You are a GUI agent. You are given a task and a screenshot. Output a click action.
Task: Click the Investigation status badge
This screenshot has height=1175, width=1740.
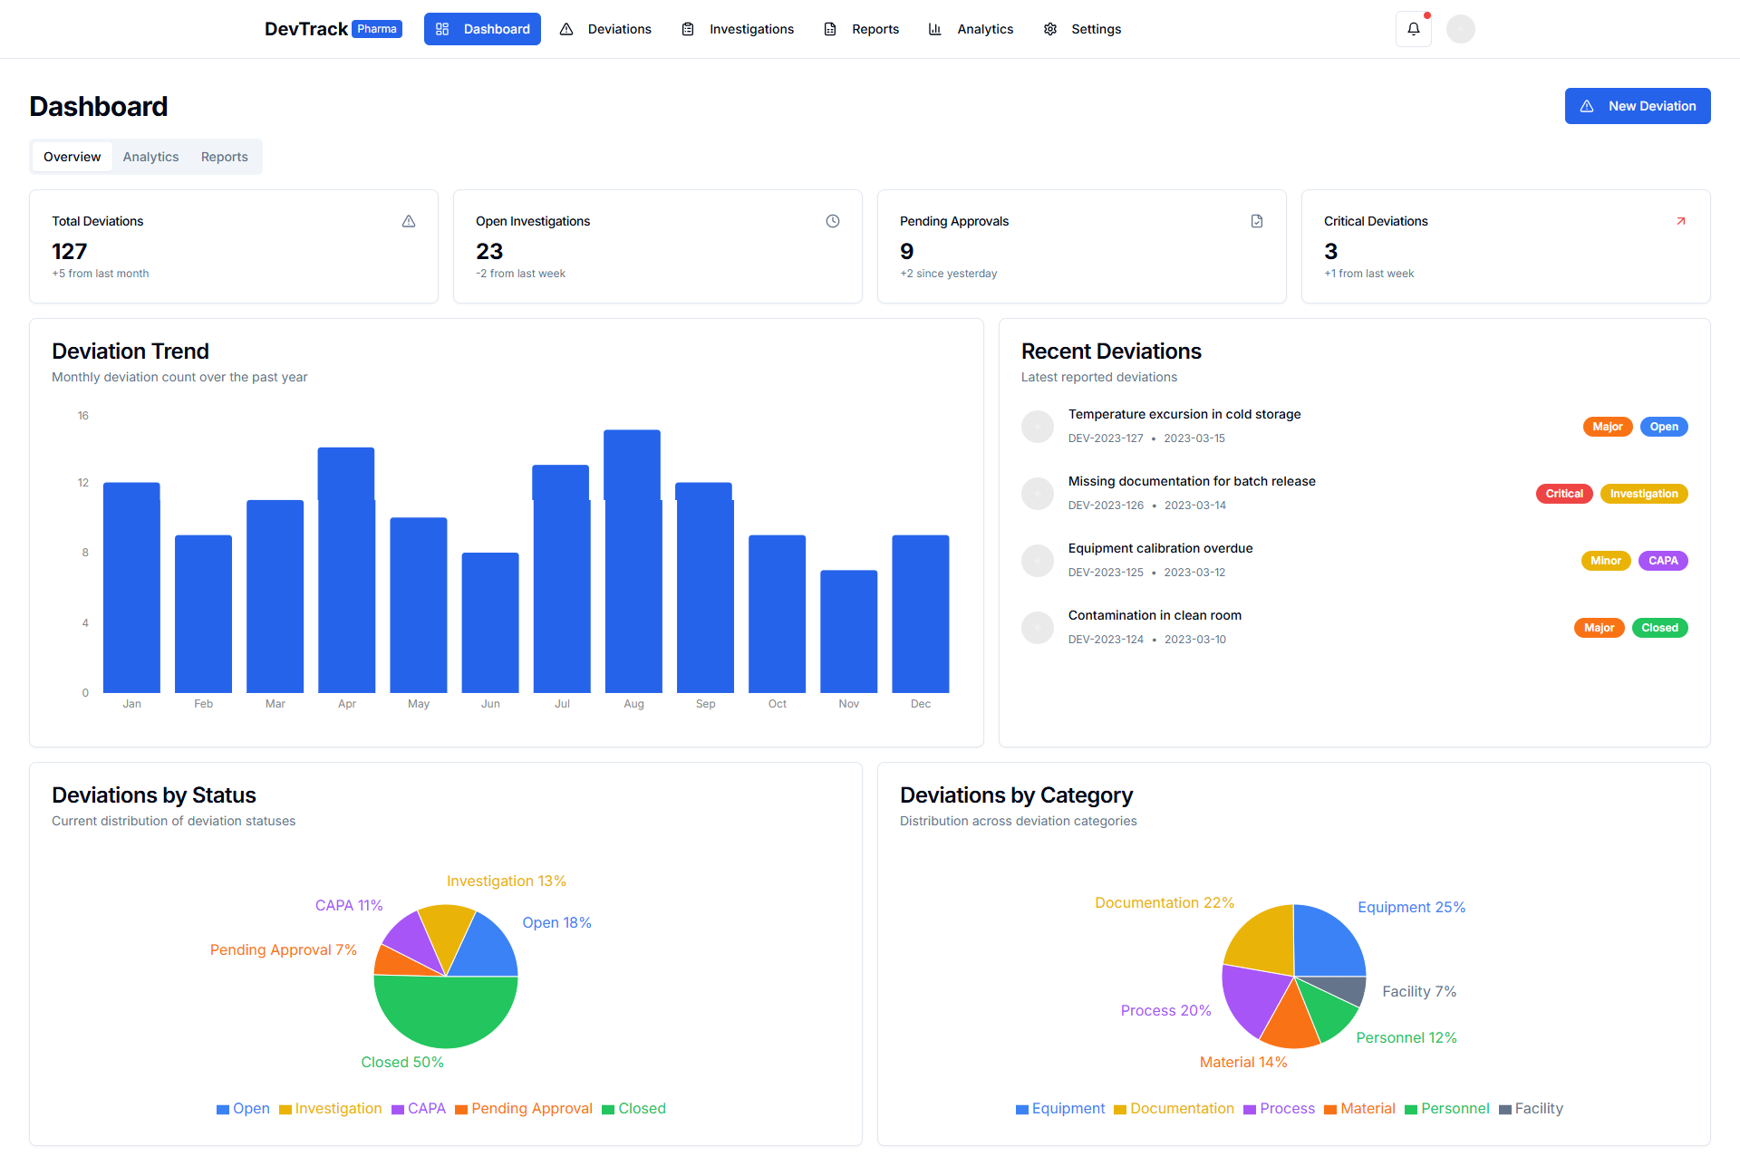click(x=1644, y=494)
